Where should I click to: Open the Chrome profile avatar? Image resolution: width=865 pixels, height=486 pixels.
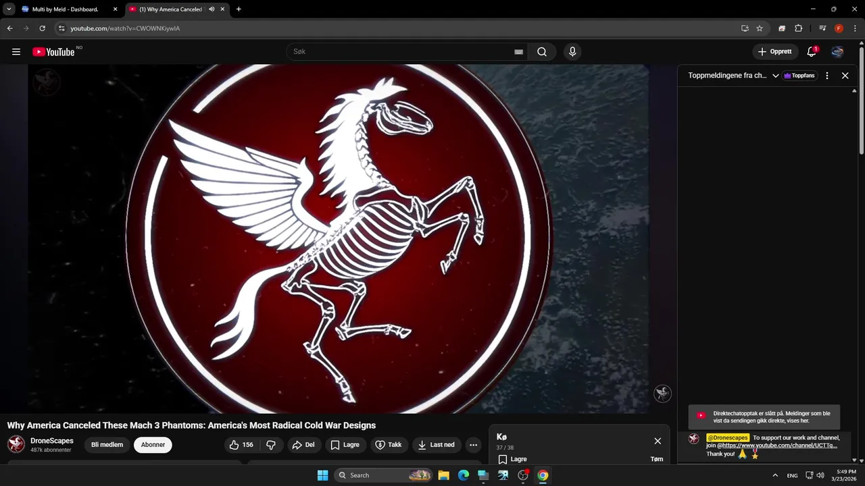(839, 28)
